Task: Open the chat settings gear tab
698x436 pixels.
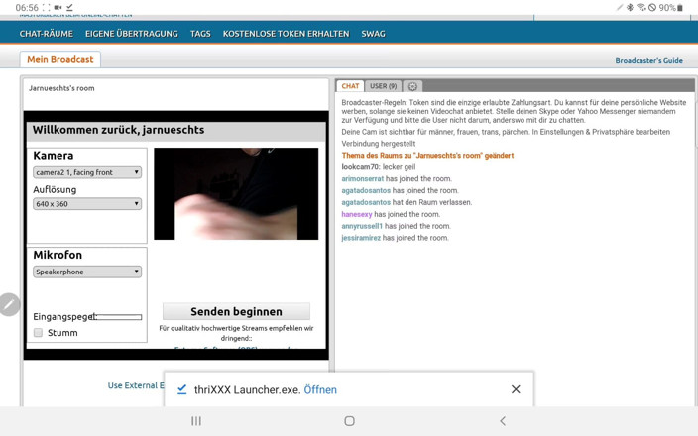Action: pos(412,86)
